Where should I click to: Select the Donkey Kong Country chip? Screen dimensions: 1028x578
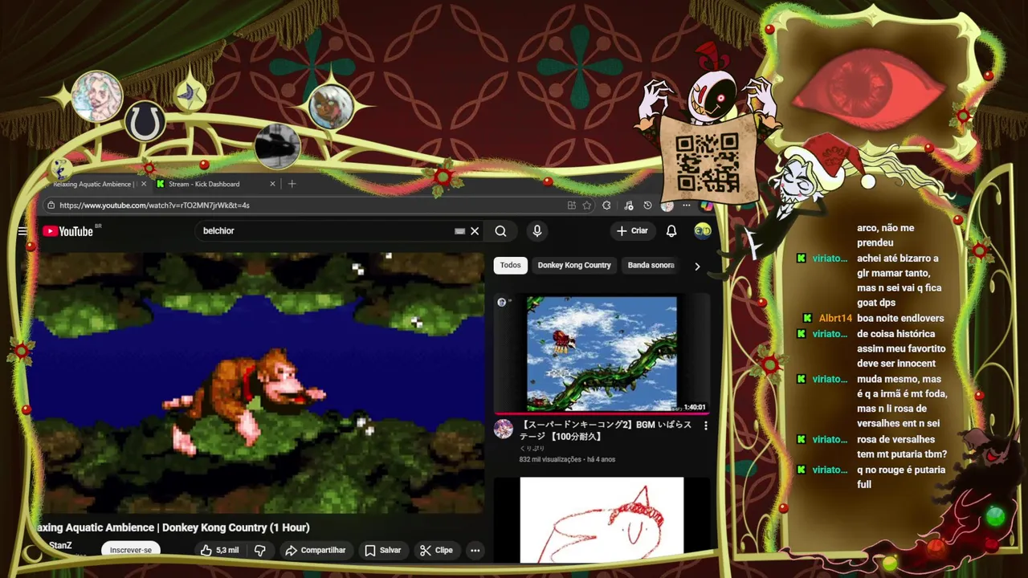[x=574, y=265]
